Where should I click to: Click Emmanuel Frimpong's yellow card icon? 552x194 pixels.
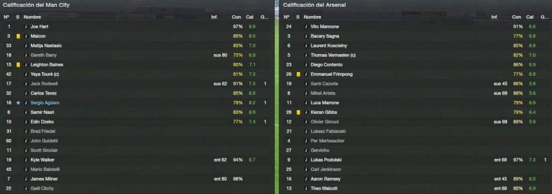(298, 74)
